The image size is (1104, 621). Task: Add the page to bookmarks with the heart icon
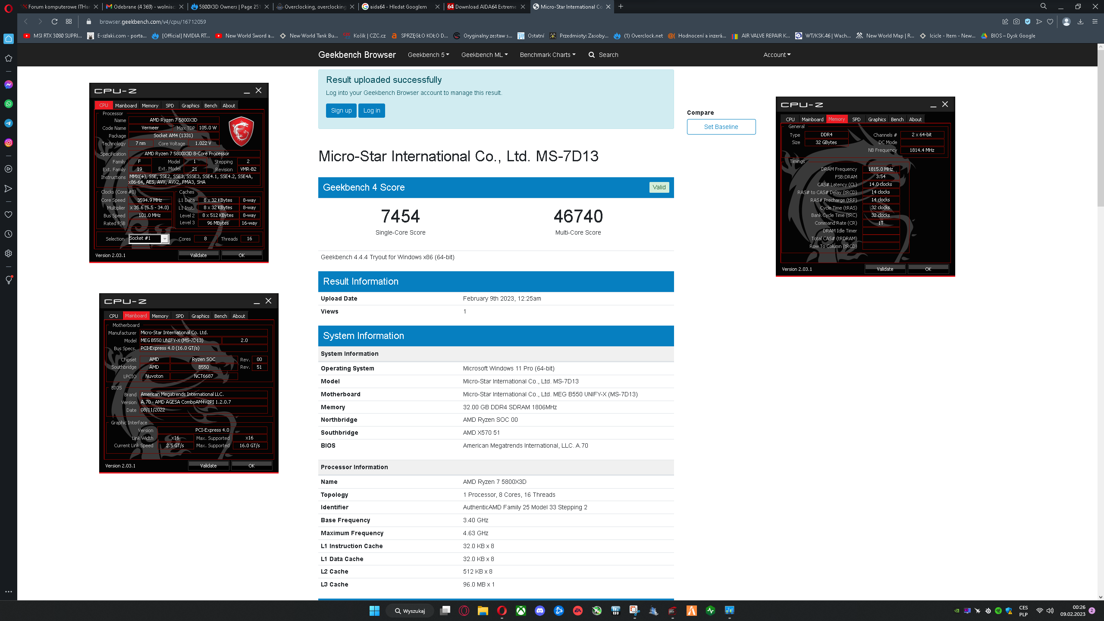1050,22
